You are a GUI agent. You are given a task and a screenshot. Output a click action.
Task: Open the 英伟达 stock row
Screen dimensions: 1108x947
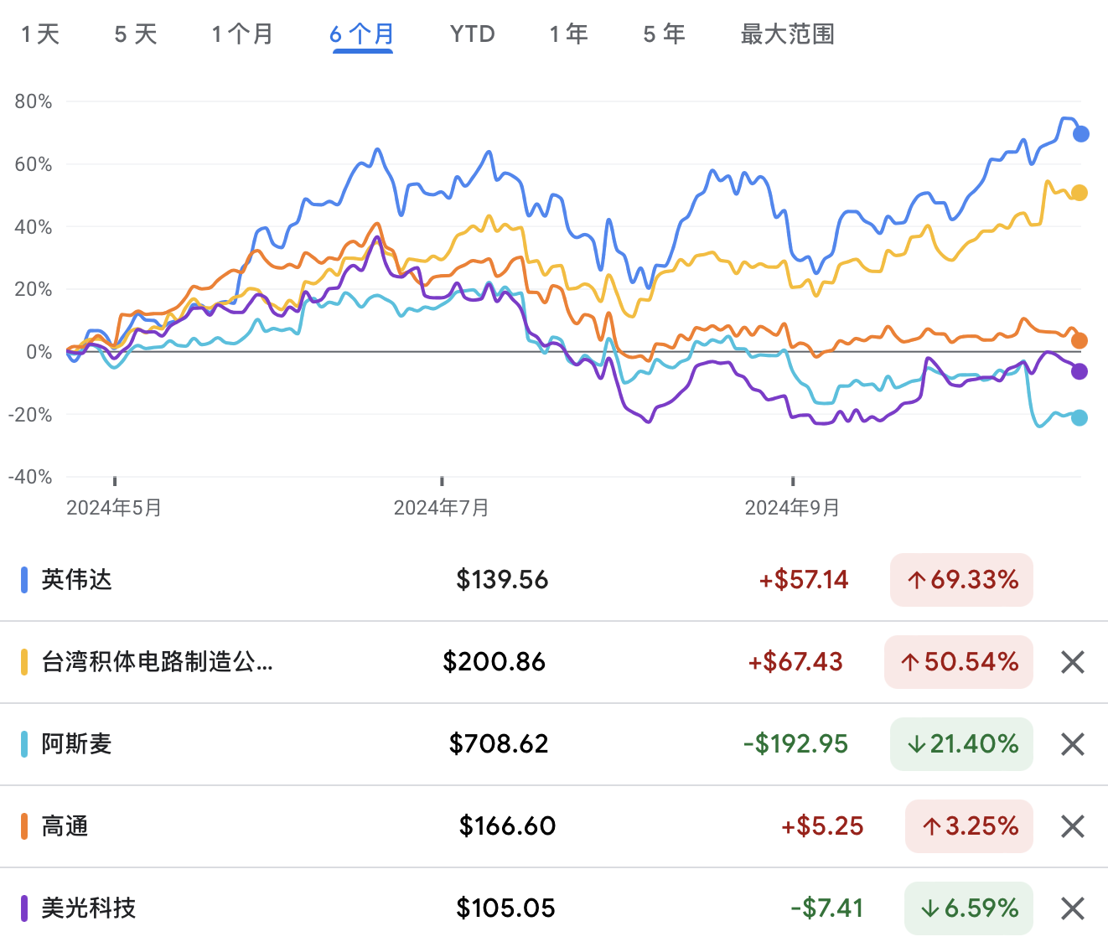click(554, 580)
